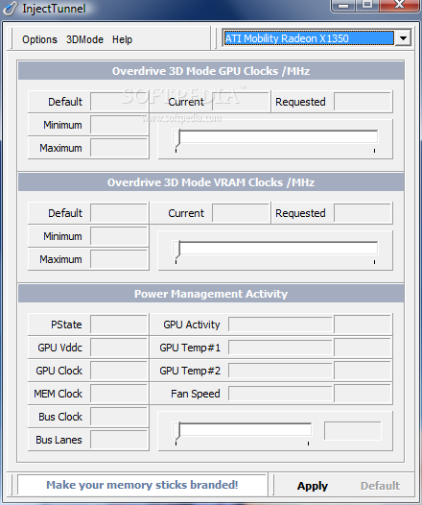The height and width of the screenshot is (505, 422).
Task: Click the 'Overdrive 3D Mode VRAM Clocks /MHz' header
Action: tap(211, 182)
